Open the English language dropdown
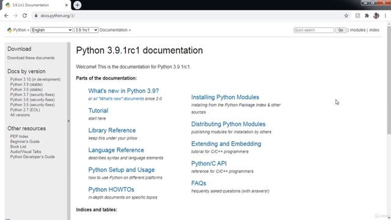 pyautogui.click(x=51, y=30)
